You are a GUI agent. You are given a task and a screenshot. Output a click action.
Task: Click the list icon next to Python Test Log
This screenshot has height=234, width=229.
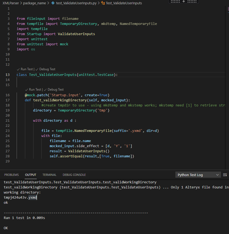[225, 175]
